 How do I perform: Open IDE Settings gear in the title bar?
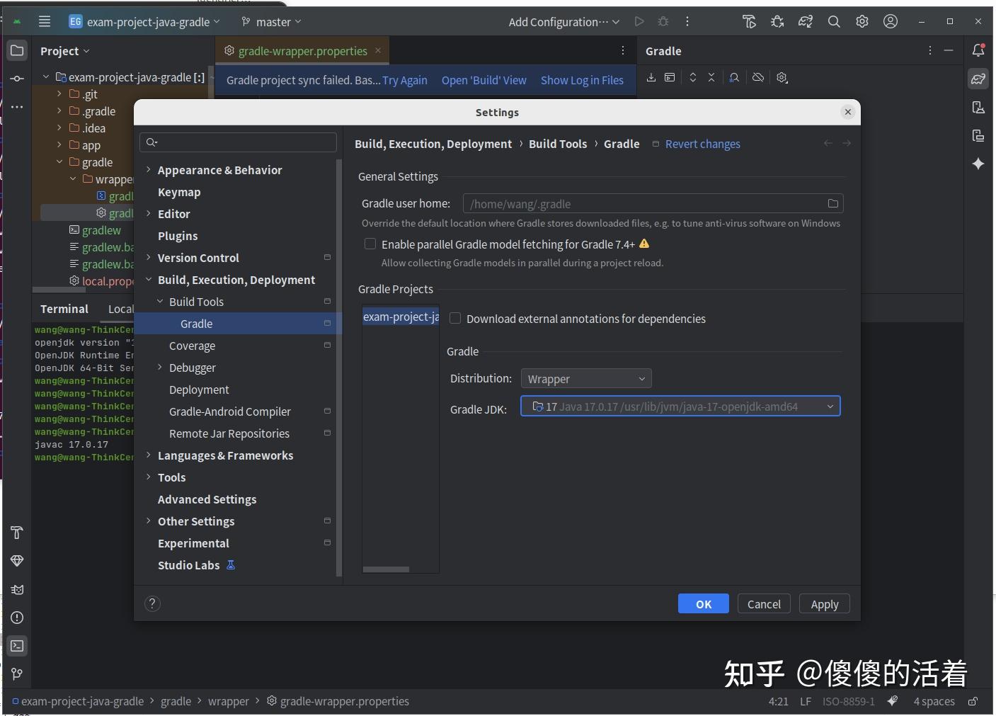pos(862,21)
